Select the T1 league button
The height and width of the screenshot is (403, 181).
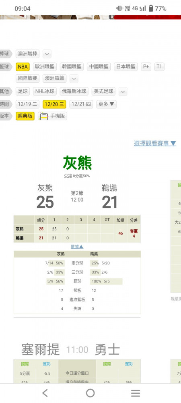click(x=159, y=67)
